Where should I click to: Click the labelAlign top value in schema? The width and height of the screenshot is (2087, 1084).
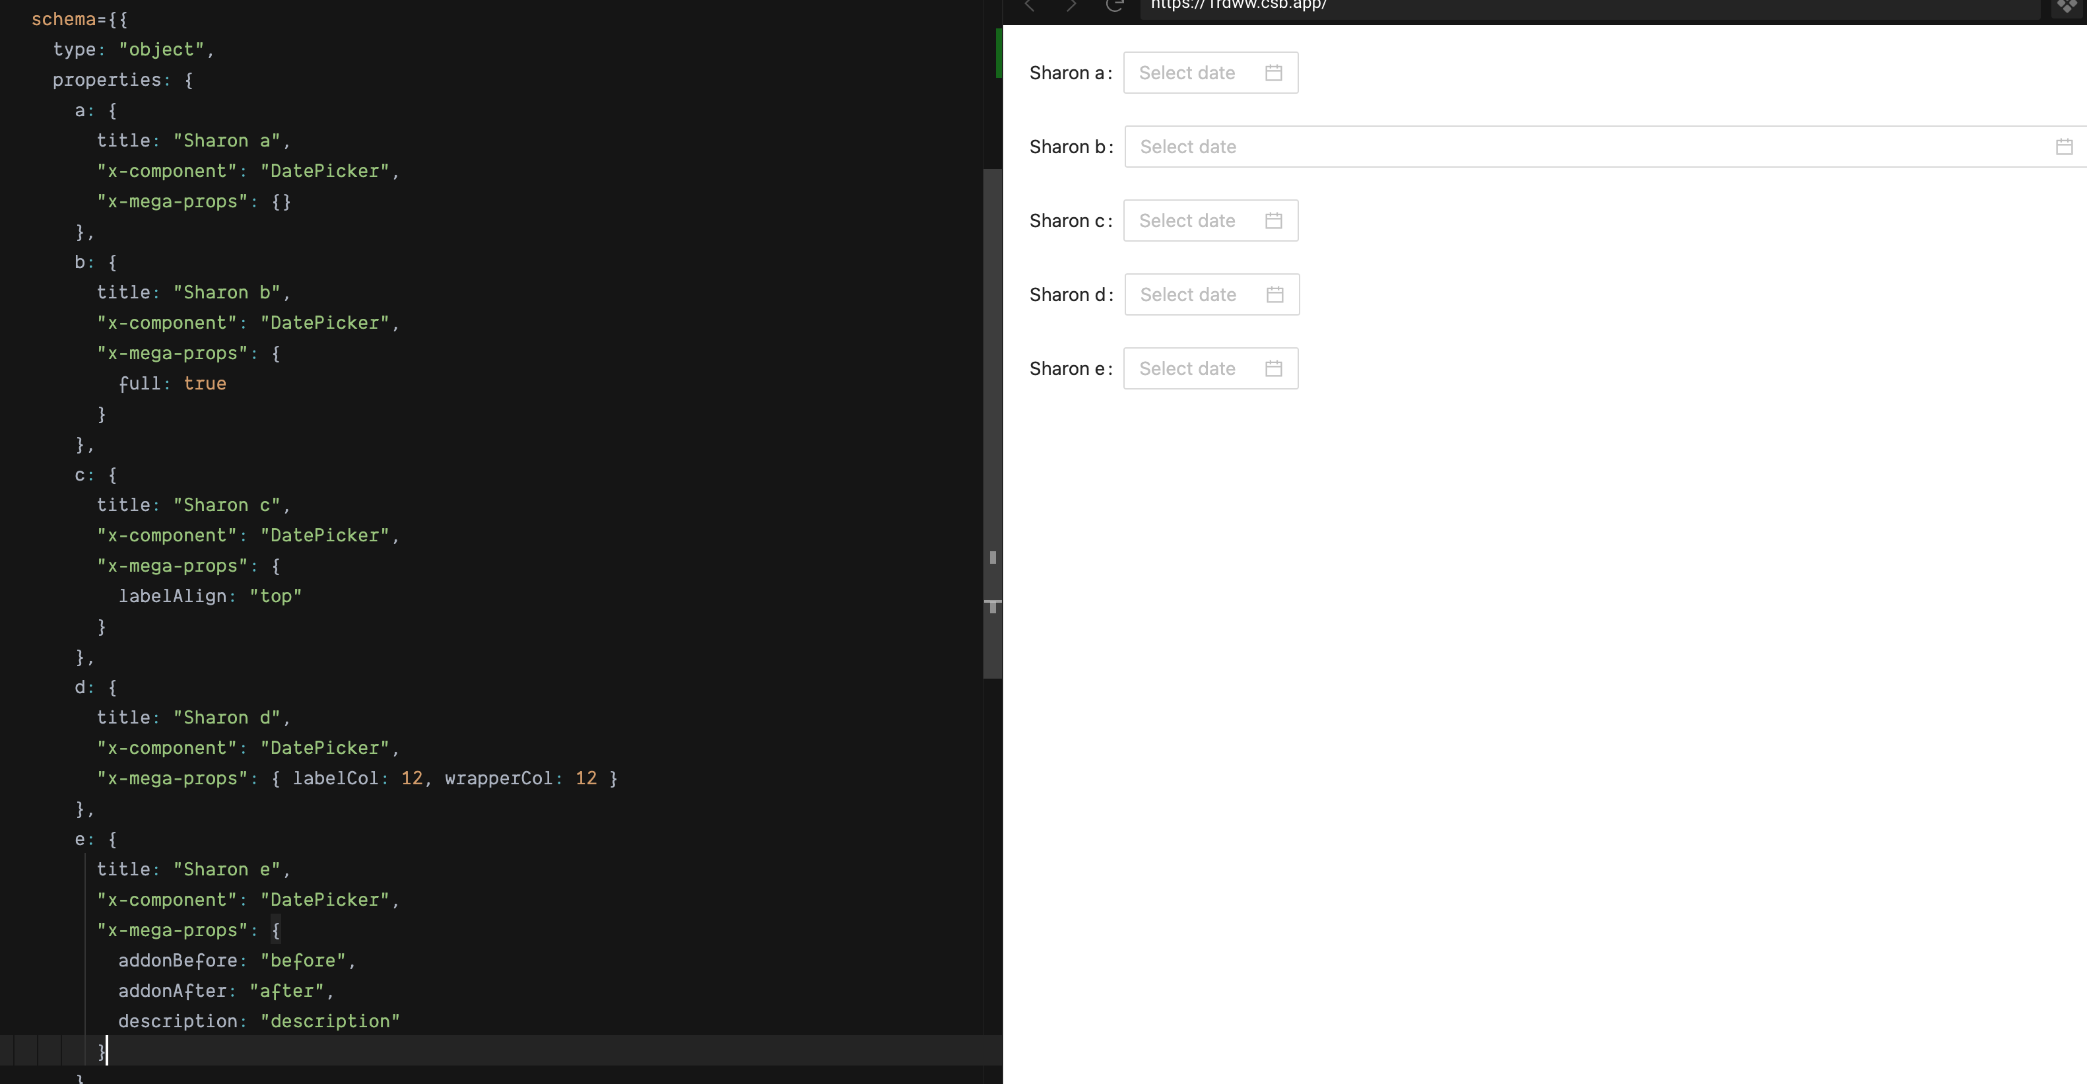click(277, 596)
